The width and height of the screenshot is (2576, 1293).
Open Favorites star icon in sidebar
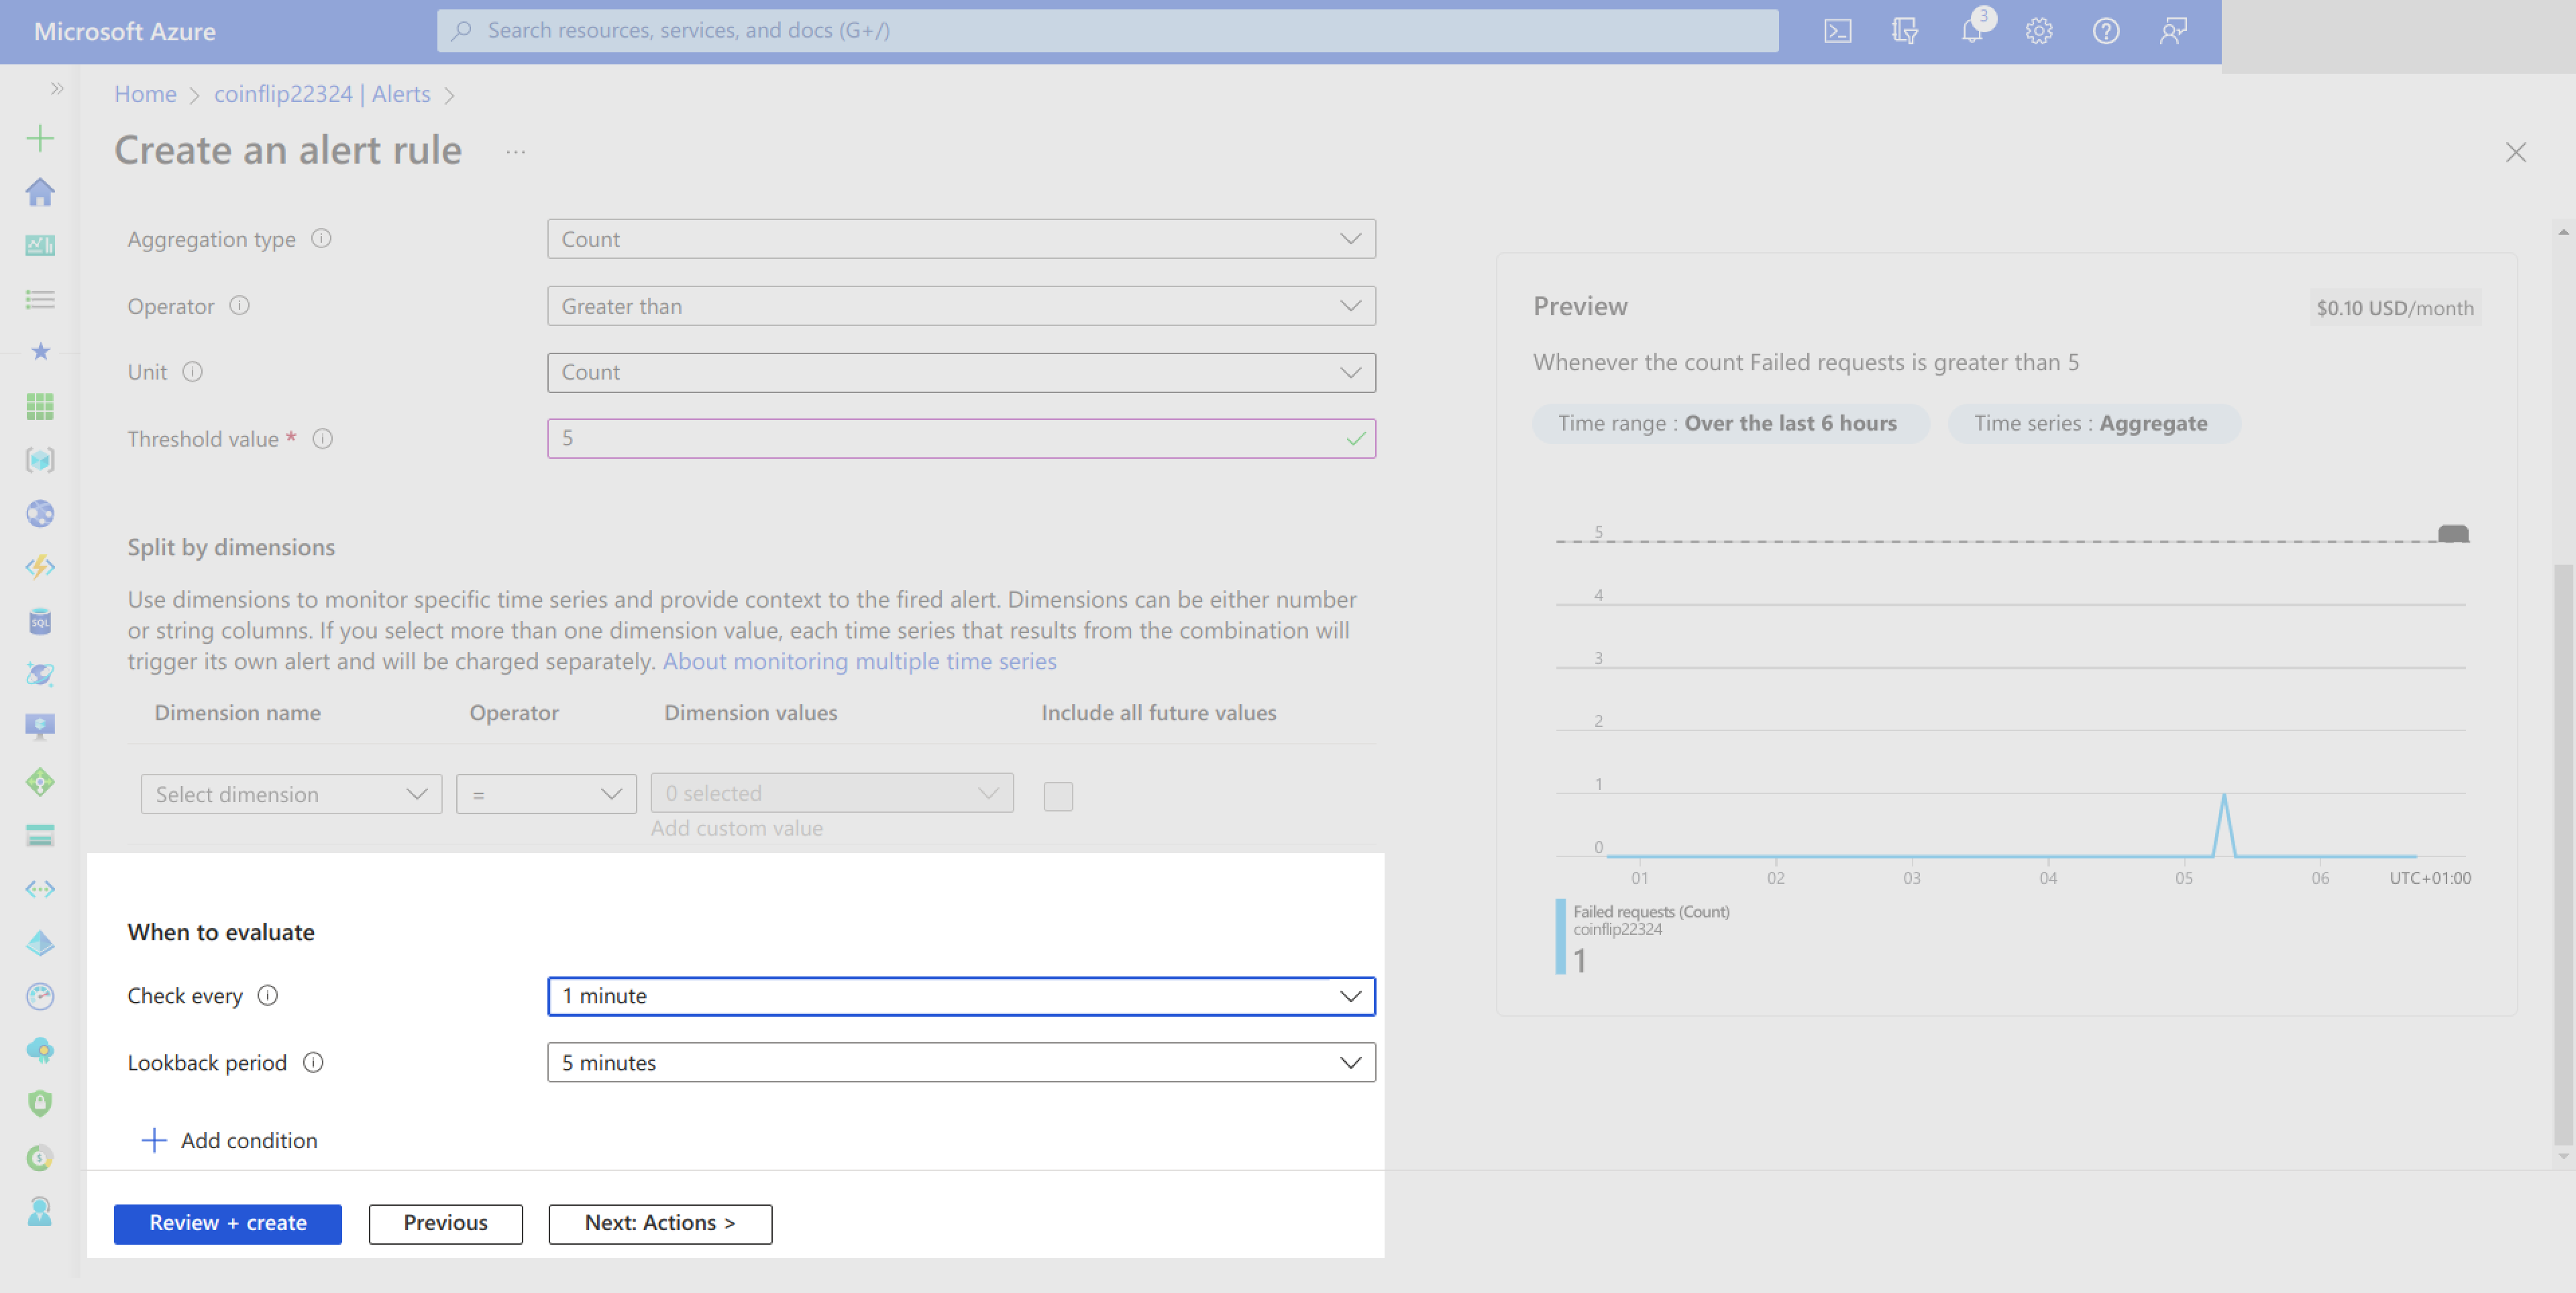pyautogui.click(x=40, y=351)
